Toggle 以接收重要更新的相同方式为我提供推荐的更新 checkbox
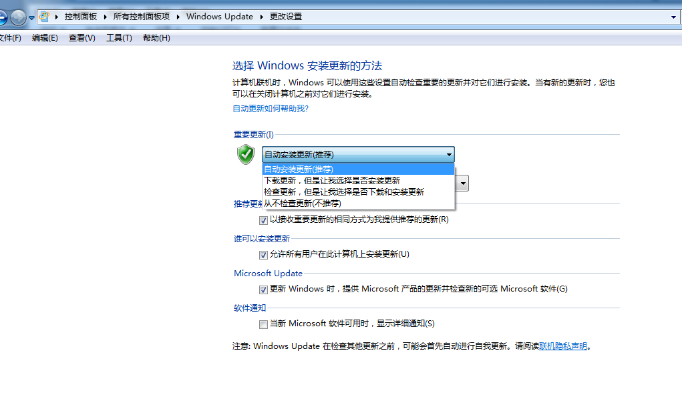This screenshot has width=682, height=405. (263, 220)
